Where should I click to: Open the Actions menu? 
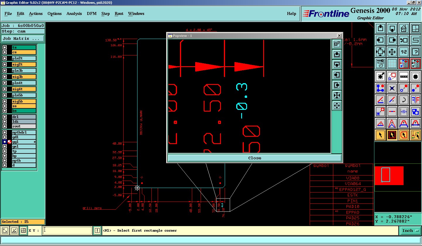coord(36,13)
